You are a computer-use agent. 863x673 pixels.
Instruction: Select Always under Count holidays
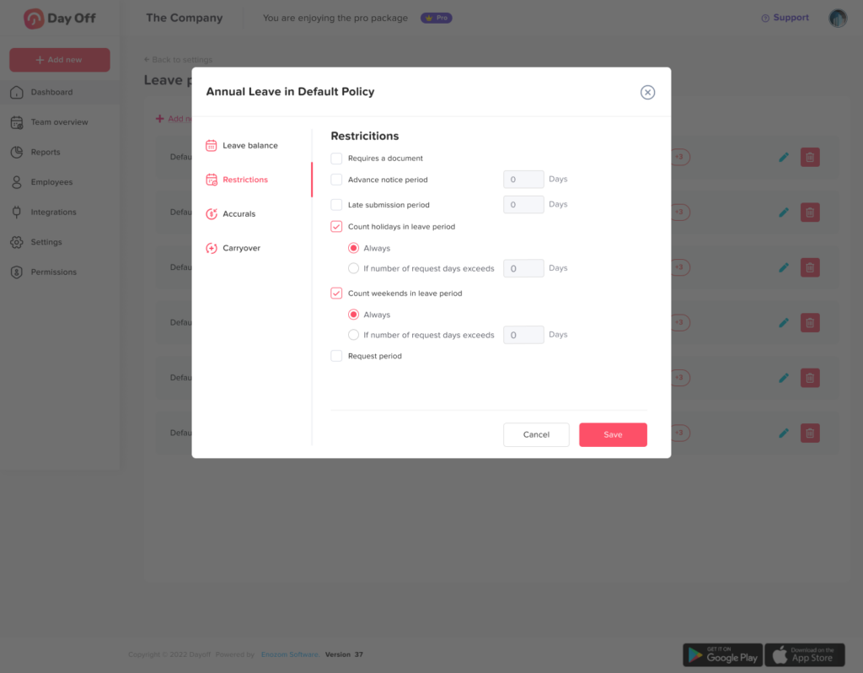coord(354,248)
